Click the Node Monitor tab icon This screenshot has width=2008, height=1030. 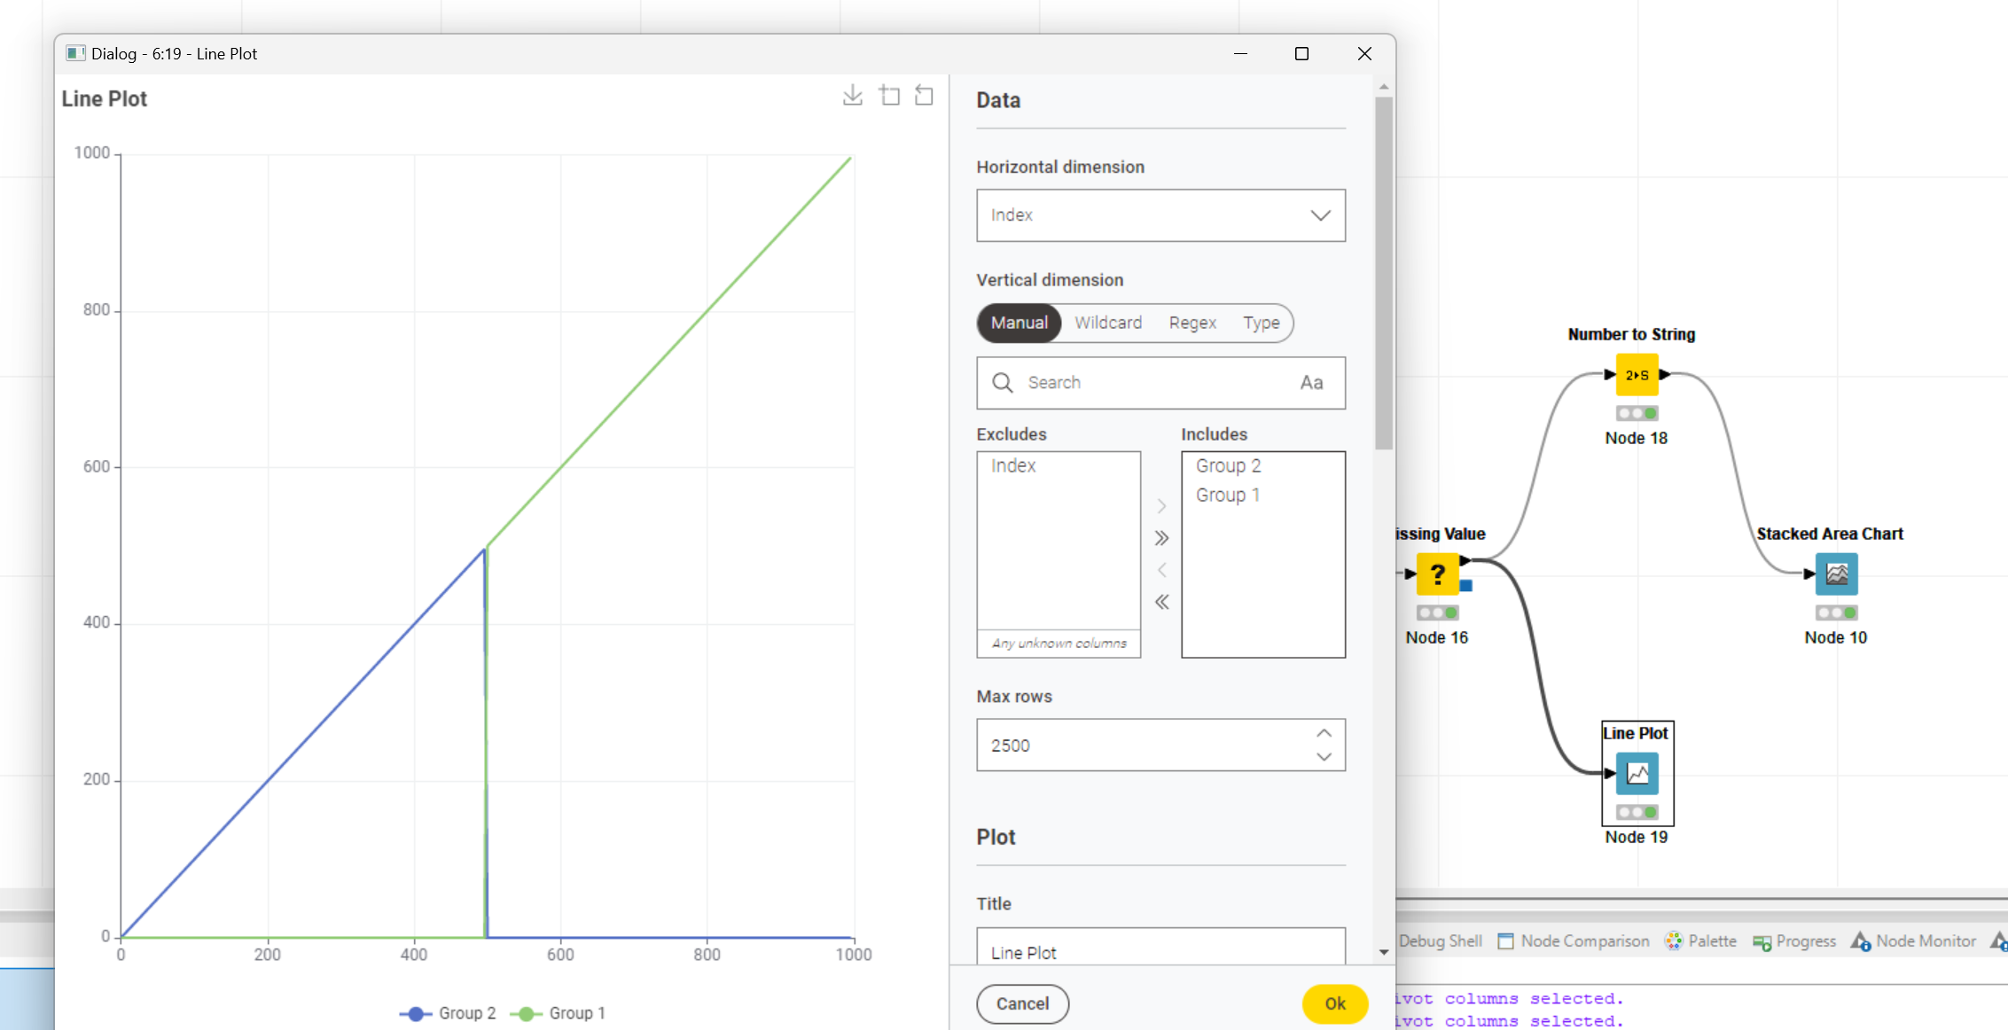point(1861,941)
